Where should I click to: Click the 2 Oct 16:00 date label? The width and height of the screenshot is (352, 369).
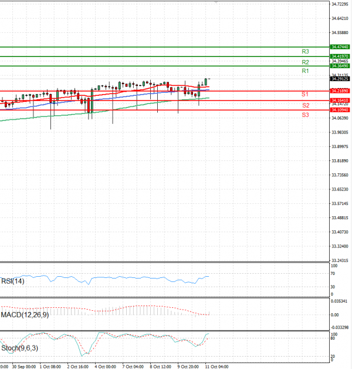point(78,367)
